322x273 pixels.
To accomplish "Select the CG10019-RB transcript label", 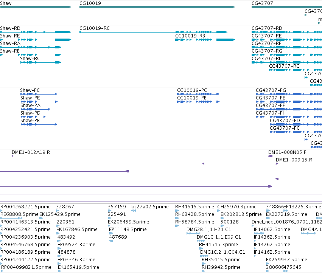I will pyautogui.click(x=190, y=36).
